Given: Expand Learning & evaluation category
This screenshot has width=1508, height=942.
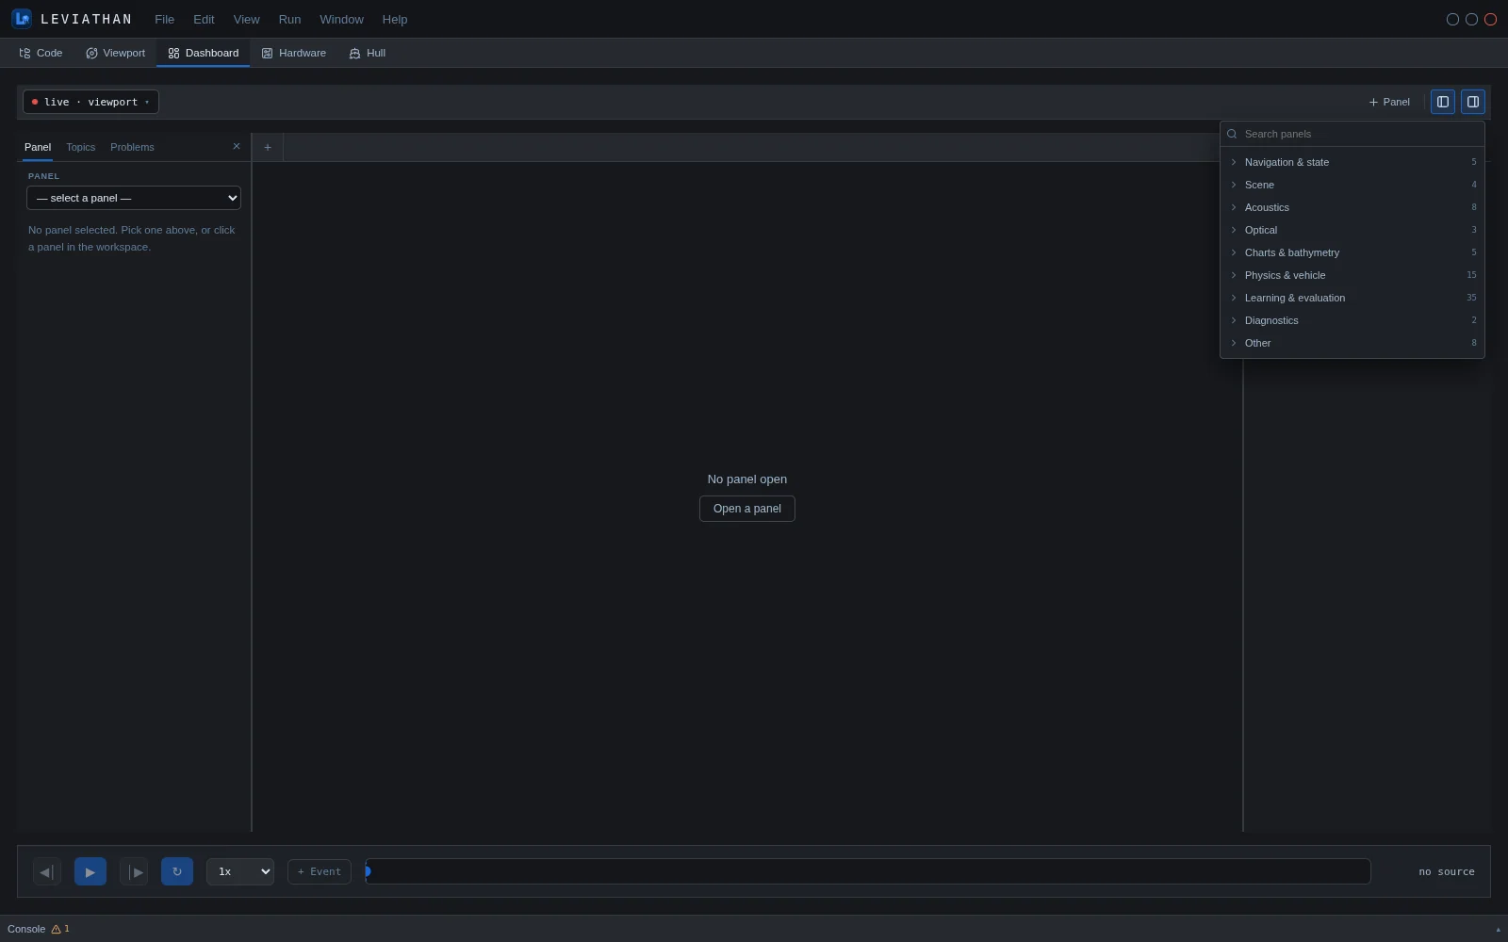Looking at the screenshot, I should point(1352,298).
